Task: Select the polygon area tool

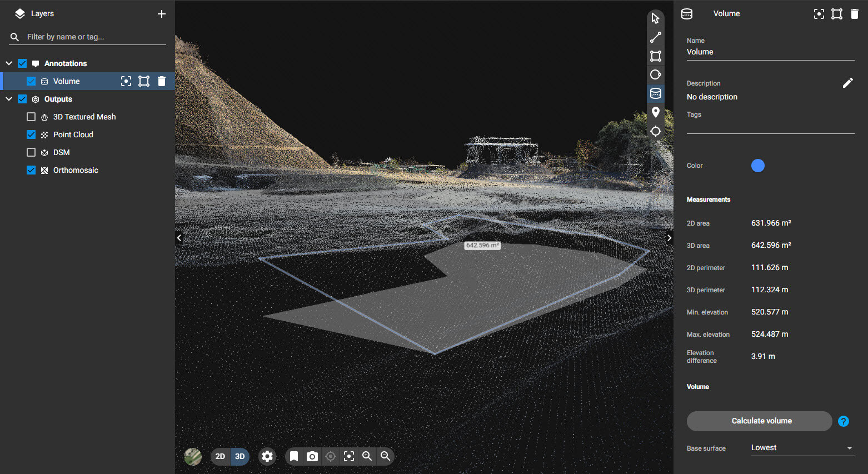Action: coord(656,56)
